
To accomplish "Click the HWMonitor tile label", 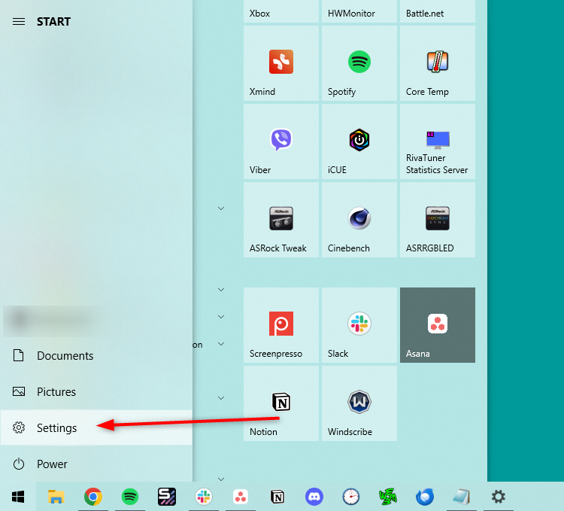I will click(x=351, y=14).
